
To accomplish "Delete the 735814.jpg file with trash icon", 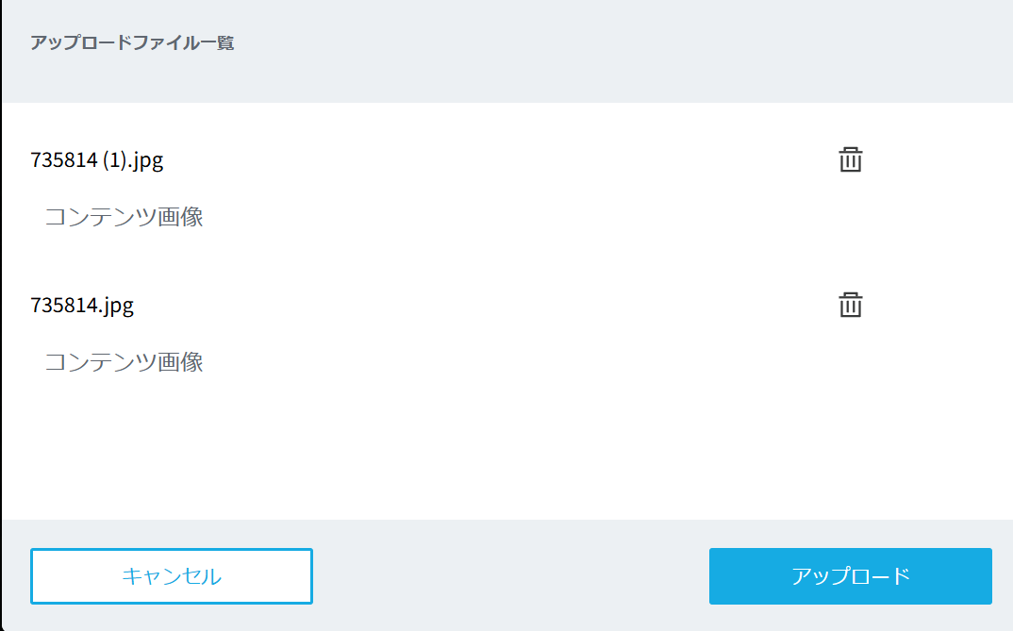I will 851,306.
